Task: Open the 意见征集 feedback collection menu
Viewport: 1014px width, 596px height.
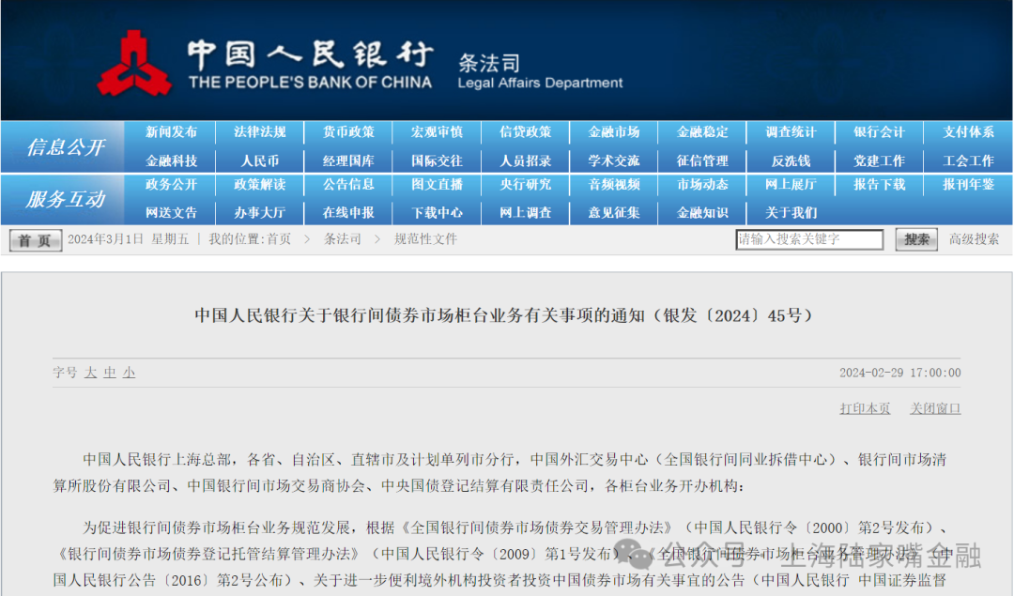Action: (614, 212)
